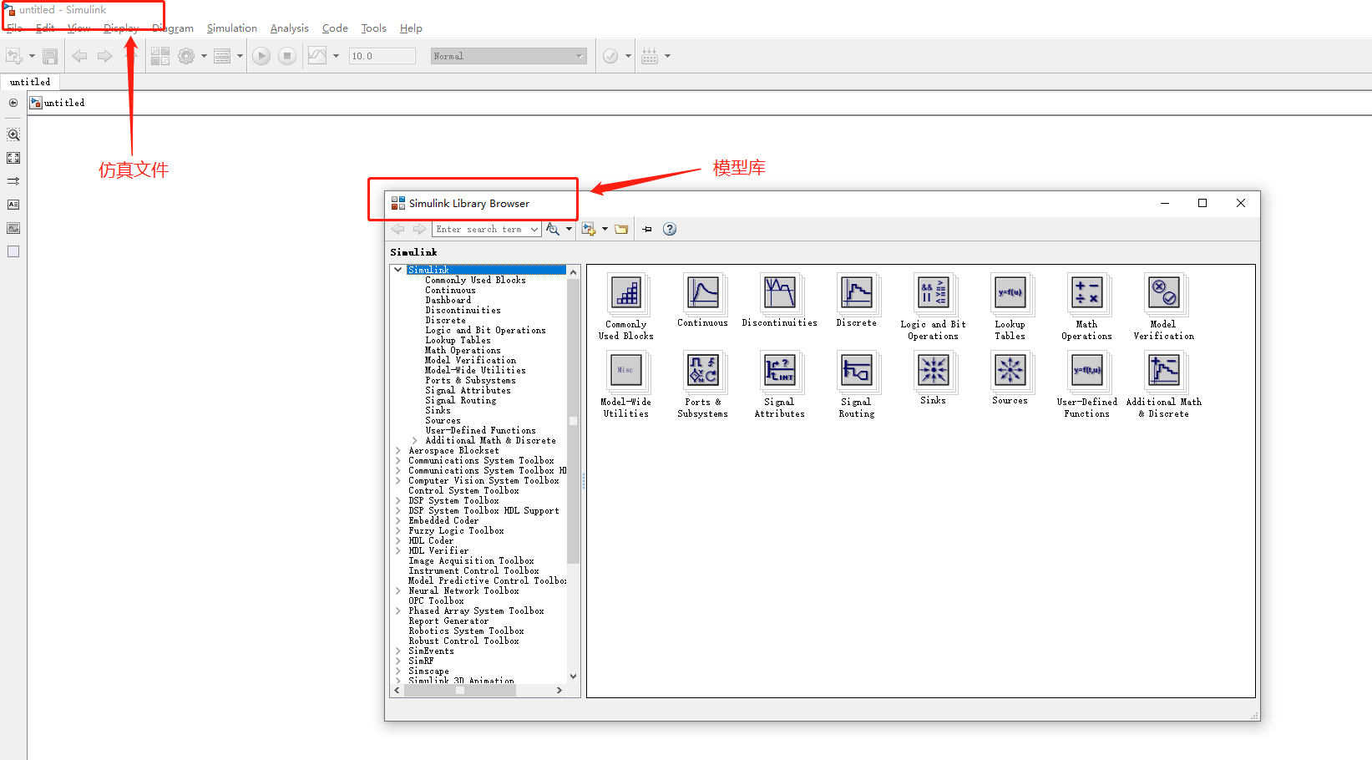Click the New Model toolbar icon
This screenshot has width=1372, height=760.
(14, 56)
